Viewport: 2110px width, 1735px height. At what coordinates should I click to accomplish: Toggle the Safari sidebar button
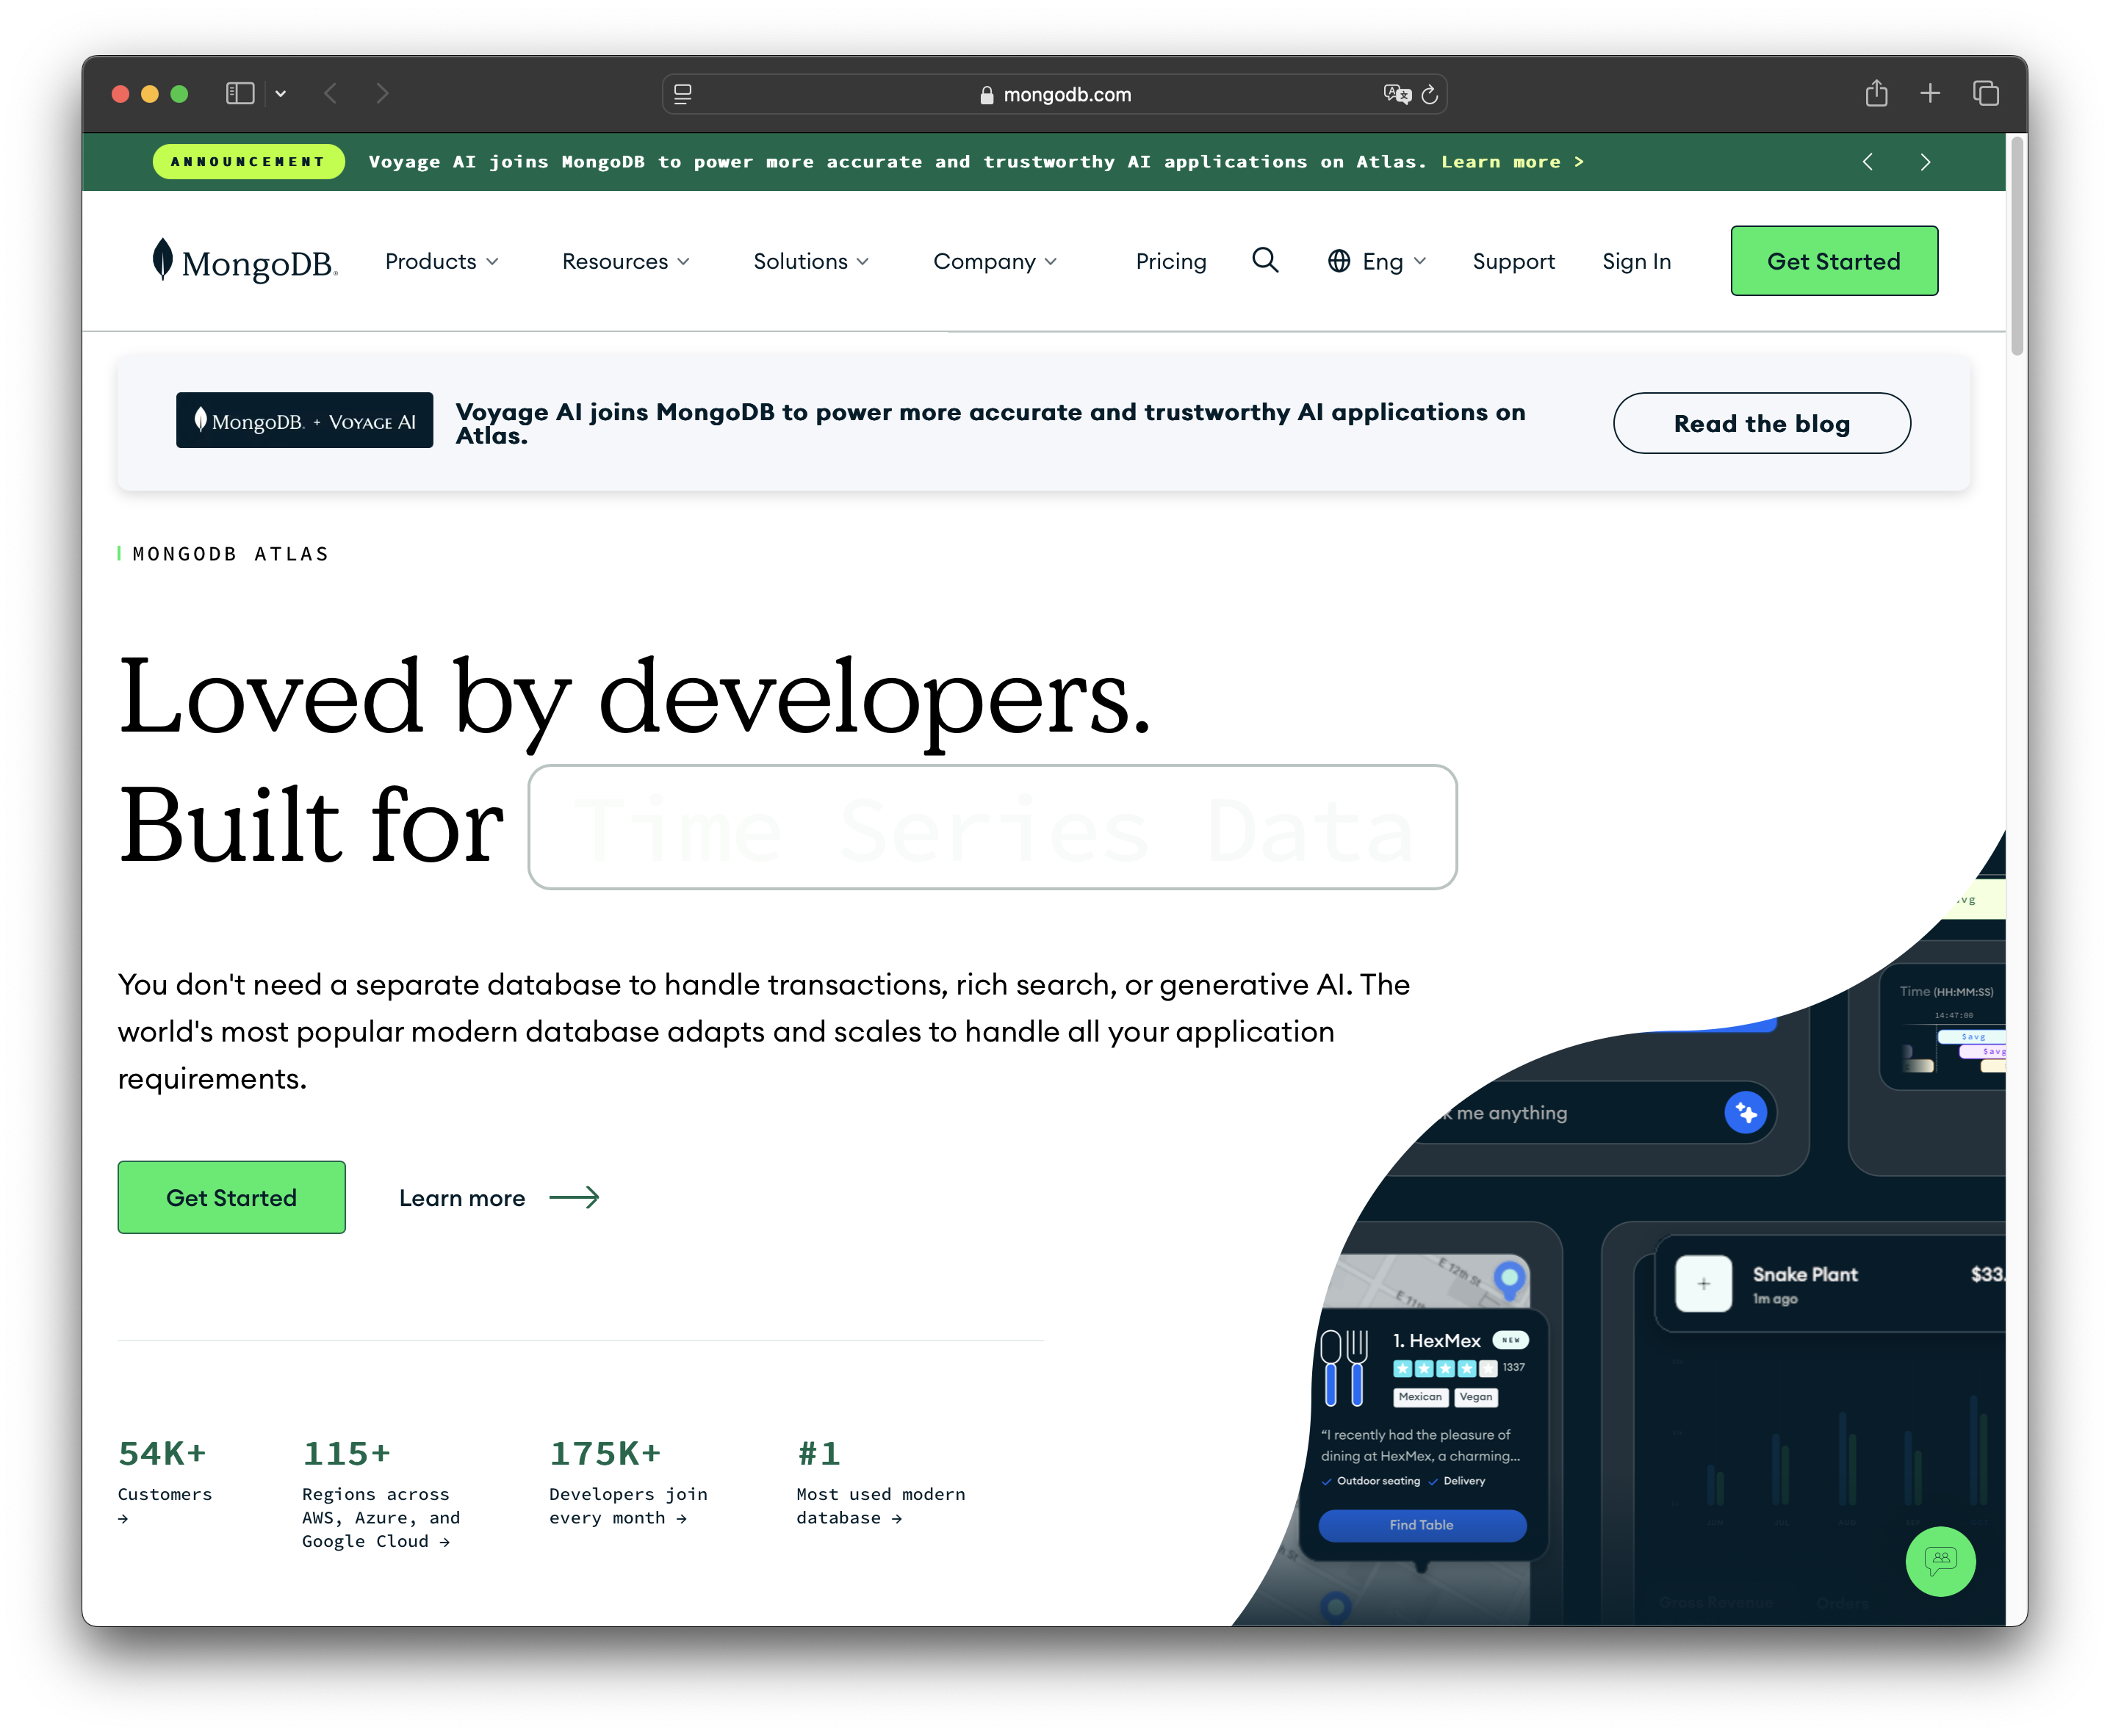tap(240, 94)
